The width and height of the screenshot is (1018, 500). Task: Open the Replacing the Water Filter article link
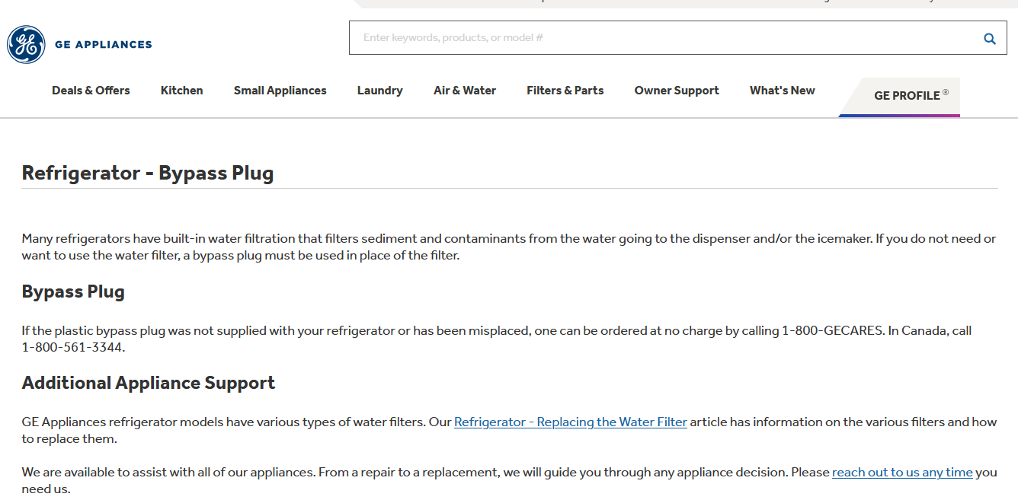coord(571,422)
